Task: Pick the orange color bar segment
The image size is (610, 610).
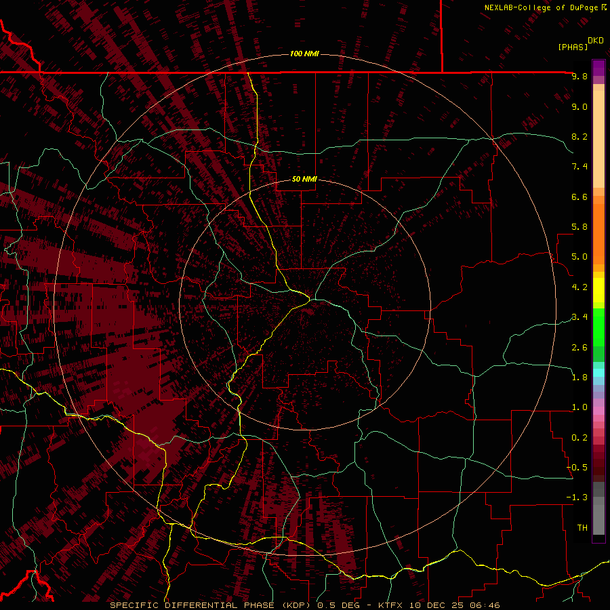Action: pos(598,235)
